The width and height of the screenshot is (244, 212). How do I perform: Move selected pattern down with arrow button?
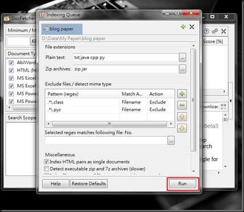click(x=182, y=128)
